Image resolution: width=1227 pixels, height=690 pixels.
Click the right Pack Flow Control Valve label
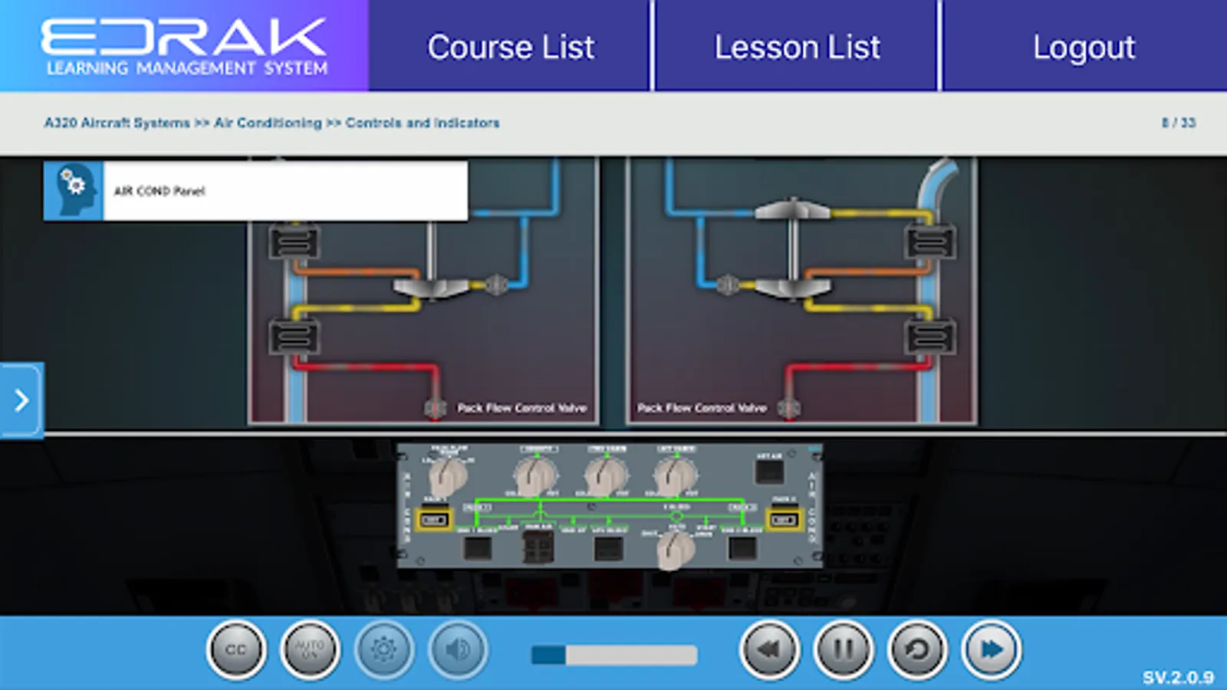[x=702, y=408]
